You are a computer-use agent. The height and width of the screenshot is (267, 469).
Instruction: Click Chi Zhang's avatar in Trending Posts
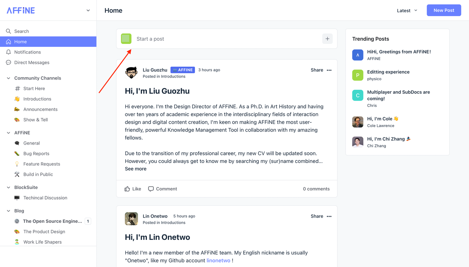[358, 142]
